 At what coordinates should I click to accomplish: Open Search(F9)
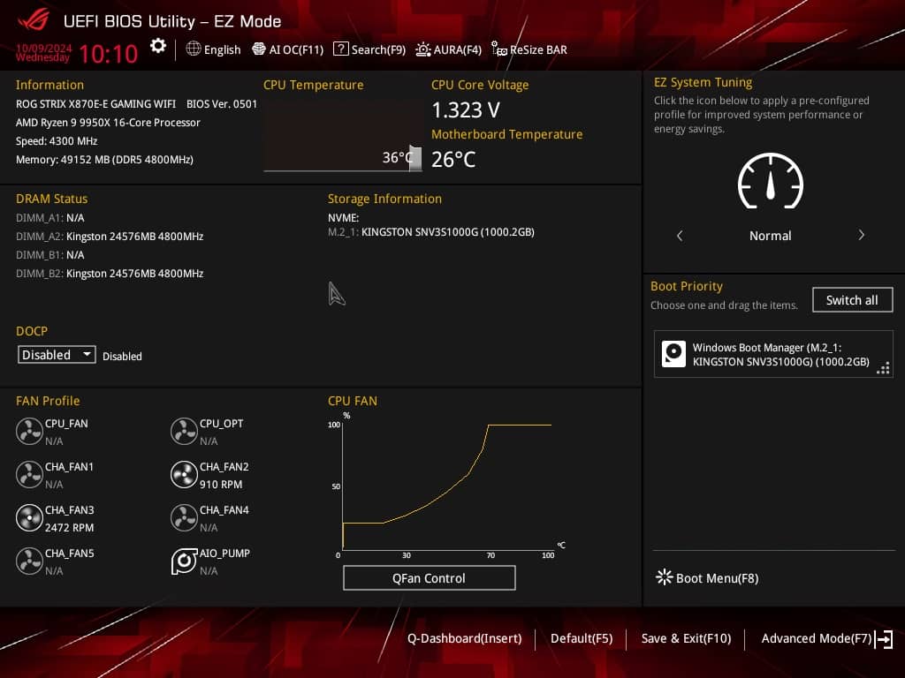click(369, 49)
